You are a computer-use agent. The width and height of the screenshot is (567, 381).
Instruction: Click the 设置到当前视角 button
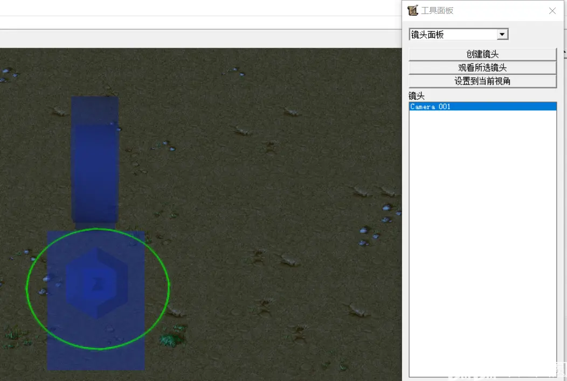482,81
